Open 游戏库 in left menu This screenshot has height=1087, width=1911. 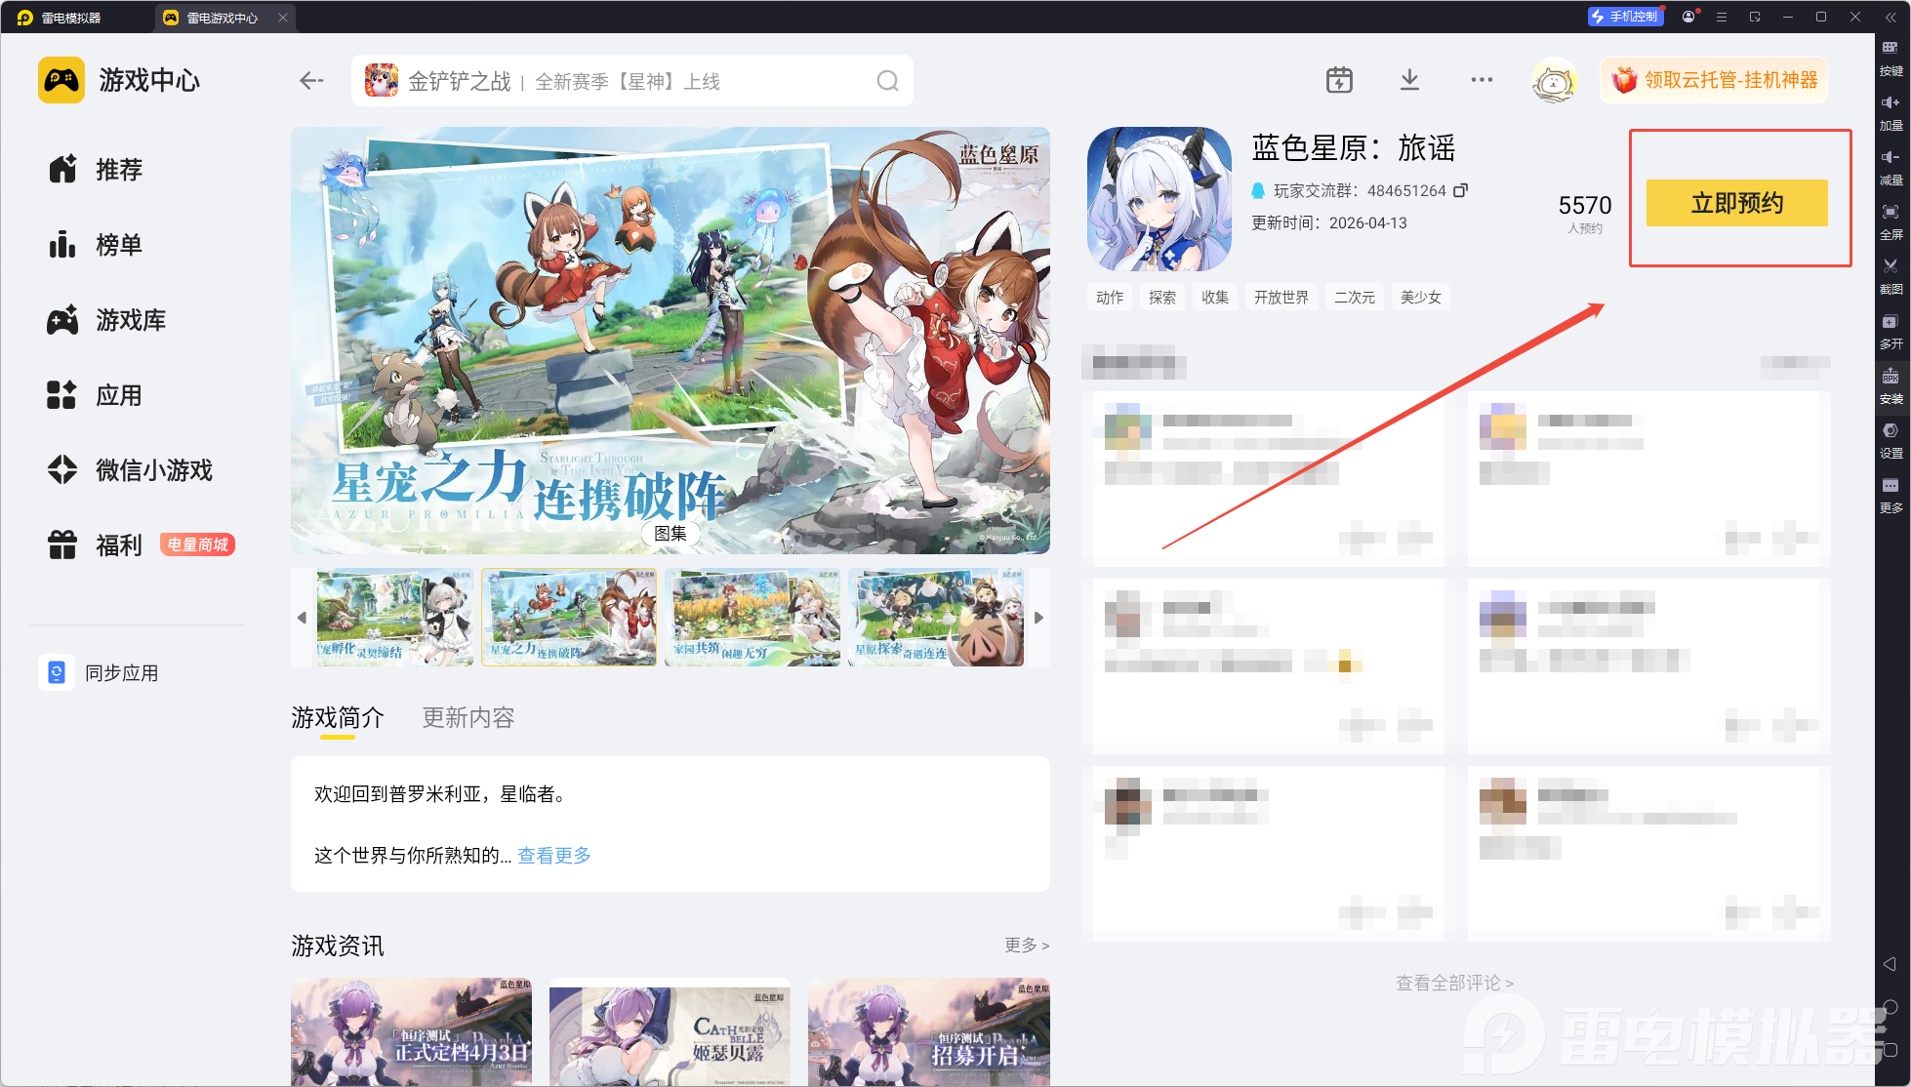[130, 320]
